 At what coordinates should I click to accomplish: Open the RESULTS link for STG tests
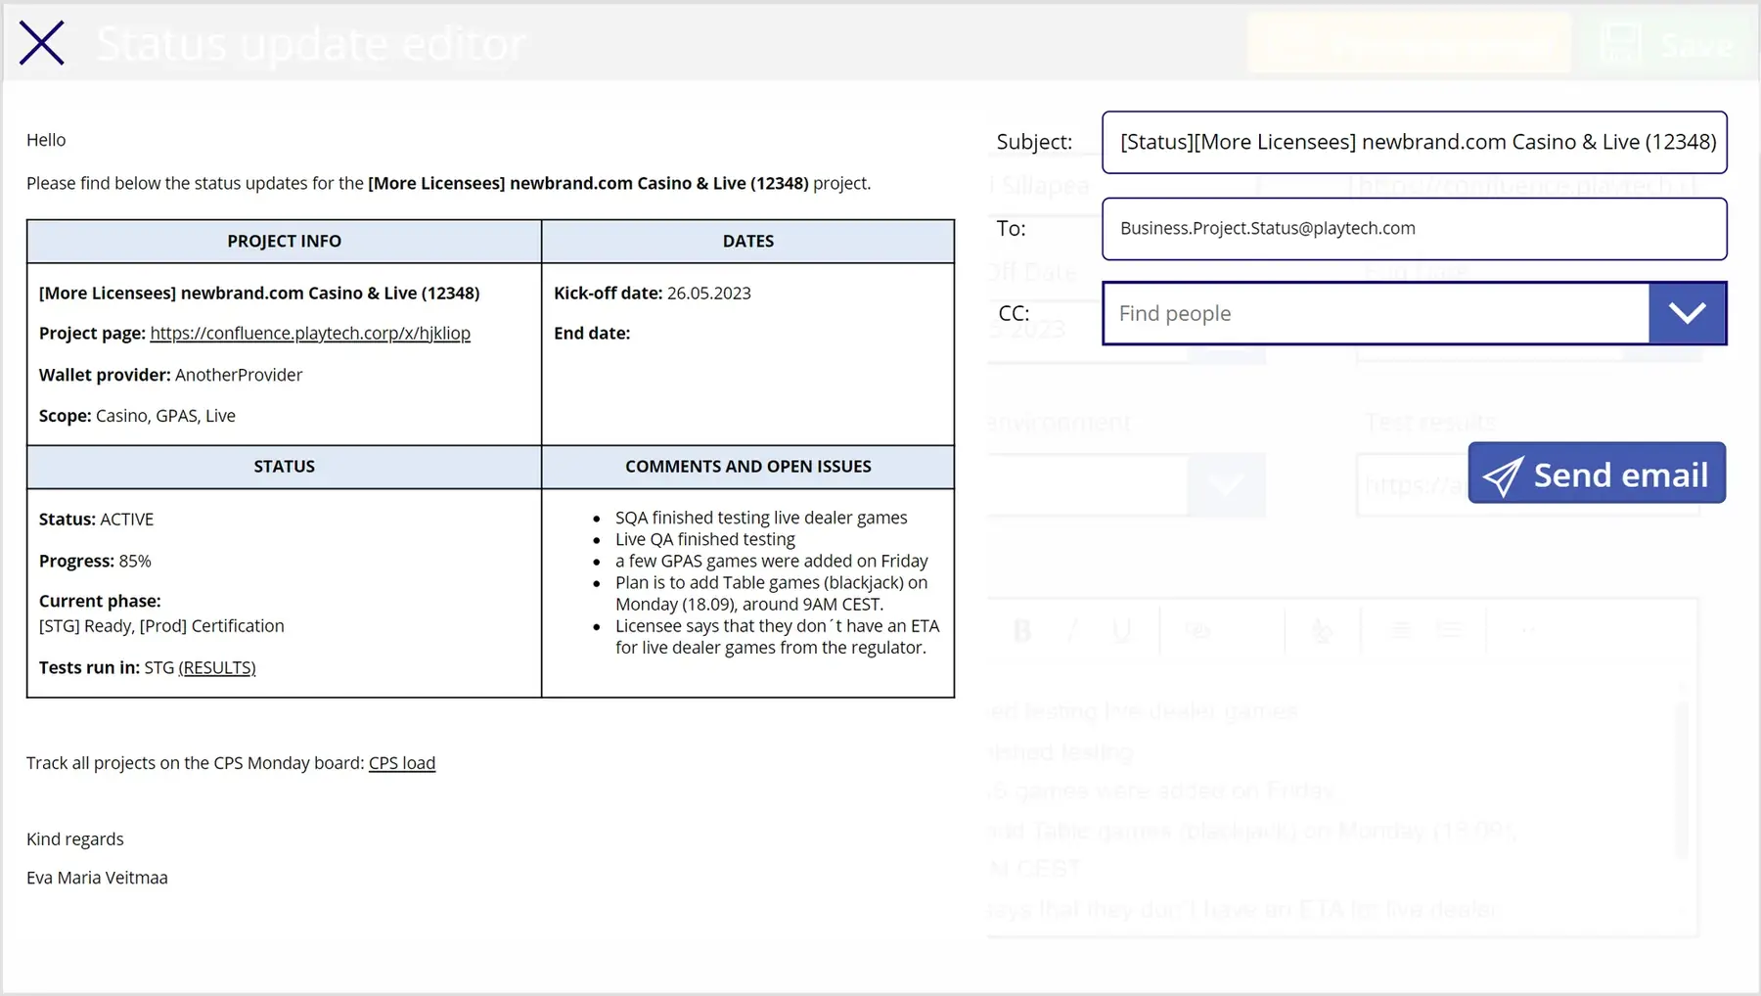[217, 668]
